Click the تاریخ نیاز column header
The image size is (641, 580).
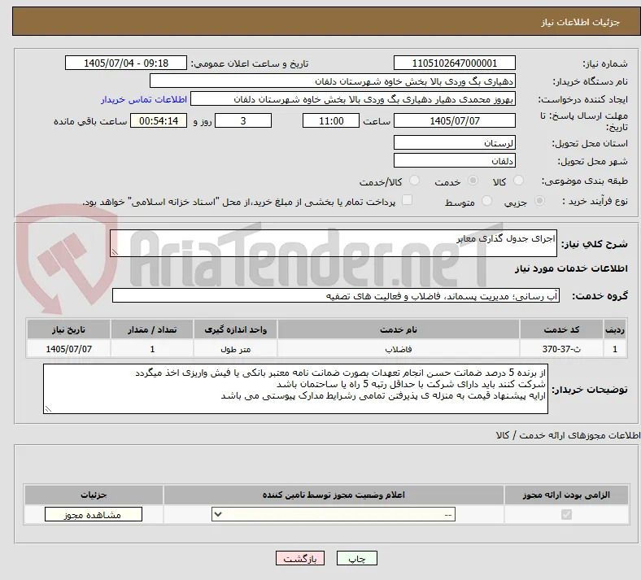[68, 329]
